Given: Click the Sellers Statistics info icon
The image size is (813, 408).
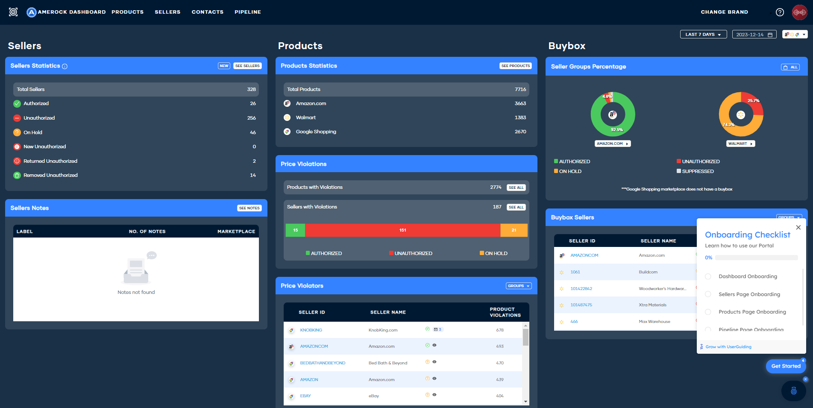Looking at the screenshot, I should pos(65,66).
